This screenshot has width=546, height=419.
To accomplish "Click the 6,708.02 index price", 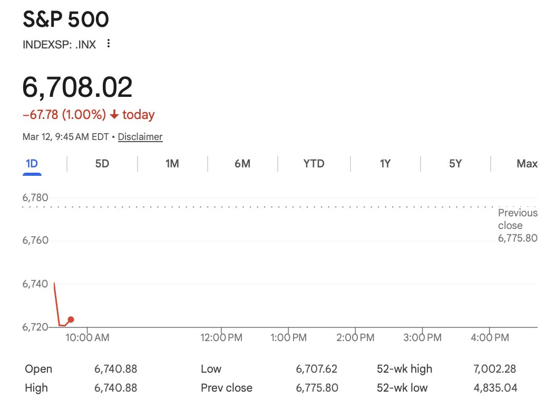I will point(77,87).
